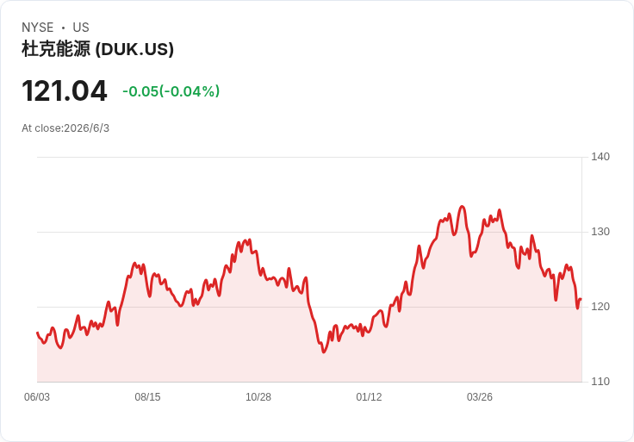
Task: Click the 120 price axis label
Action: tap(600, 307)
